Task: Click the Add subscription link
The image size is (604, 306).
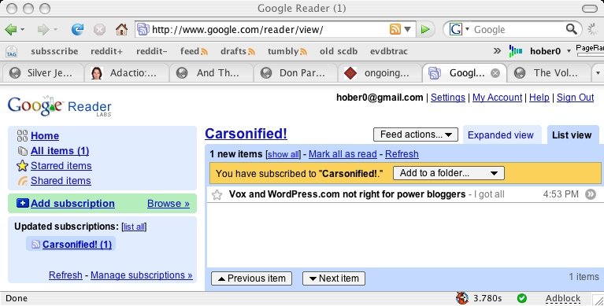Action: [72, 204]
